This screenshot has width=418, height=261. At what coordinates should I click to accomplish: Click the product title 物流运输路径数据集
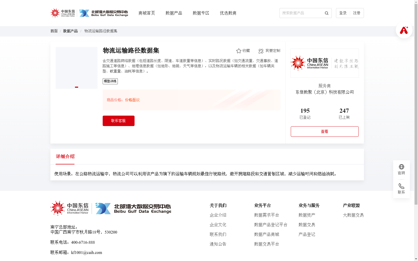coord(131,50)
